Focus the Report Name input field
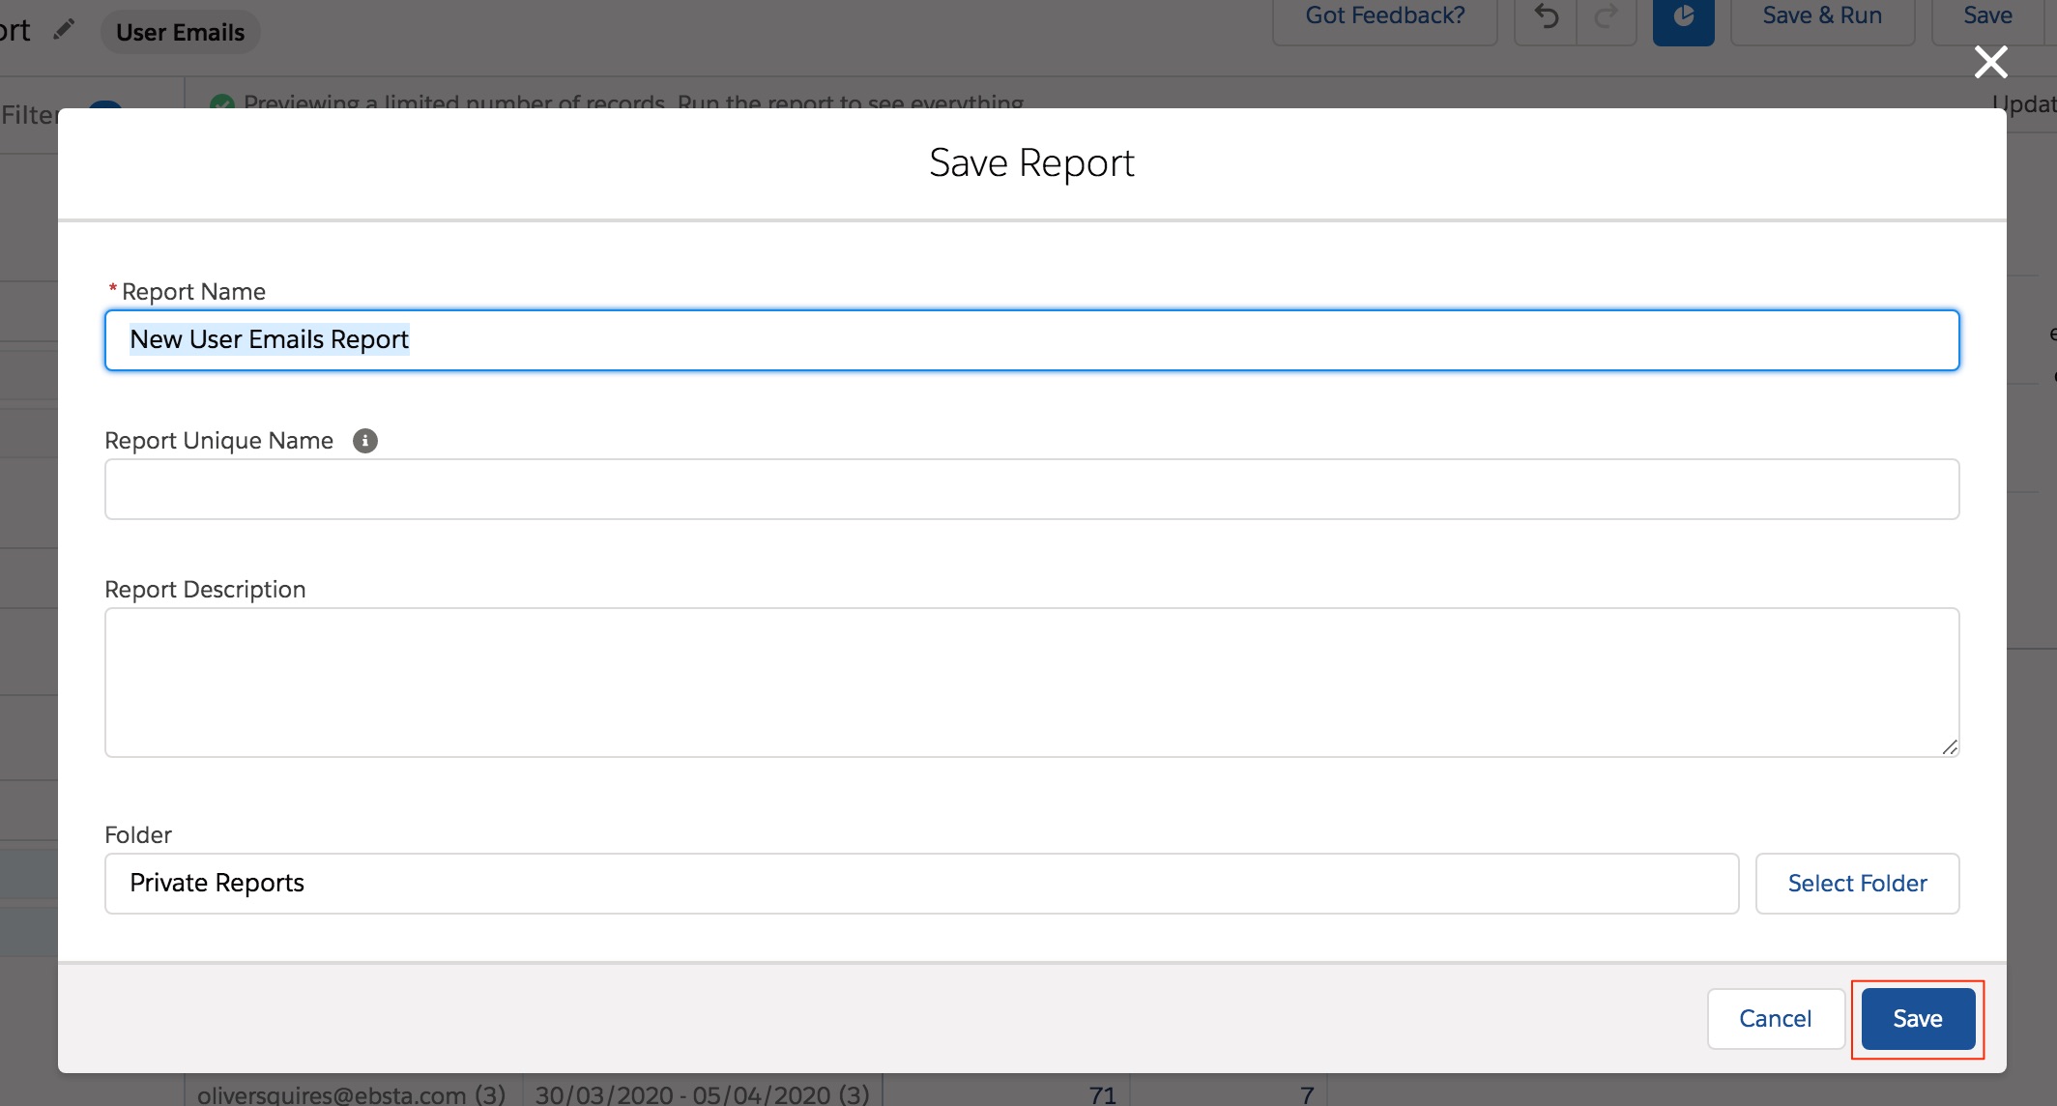This screenshot has height=1106, width=2057. pyautogui.click(x=1030, y=340)
